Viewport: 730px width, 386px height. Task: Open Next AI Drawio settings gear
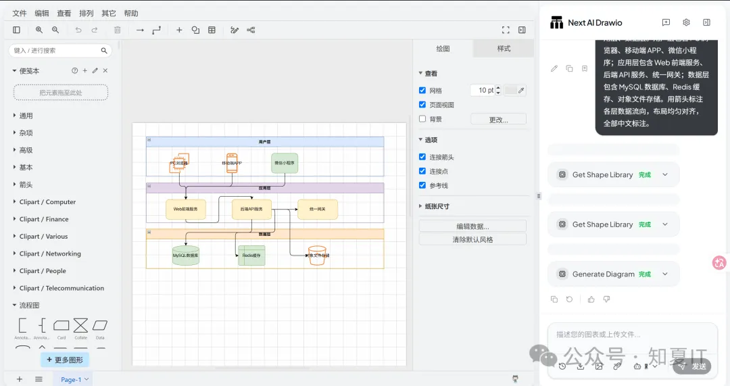[x=686, y=22]
